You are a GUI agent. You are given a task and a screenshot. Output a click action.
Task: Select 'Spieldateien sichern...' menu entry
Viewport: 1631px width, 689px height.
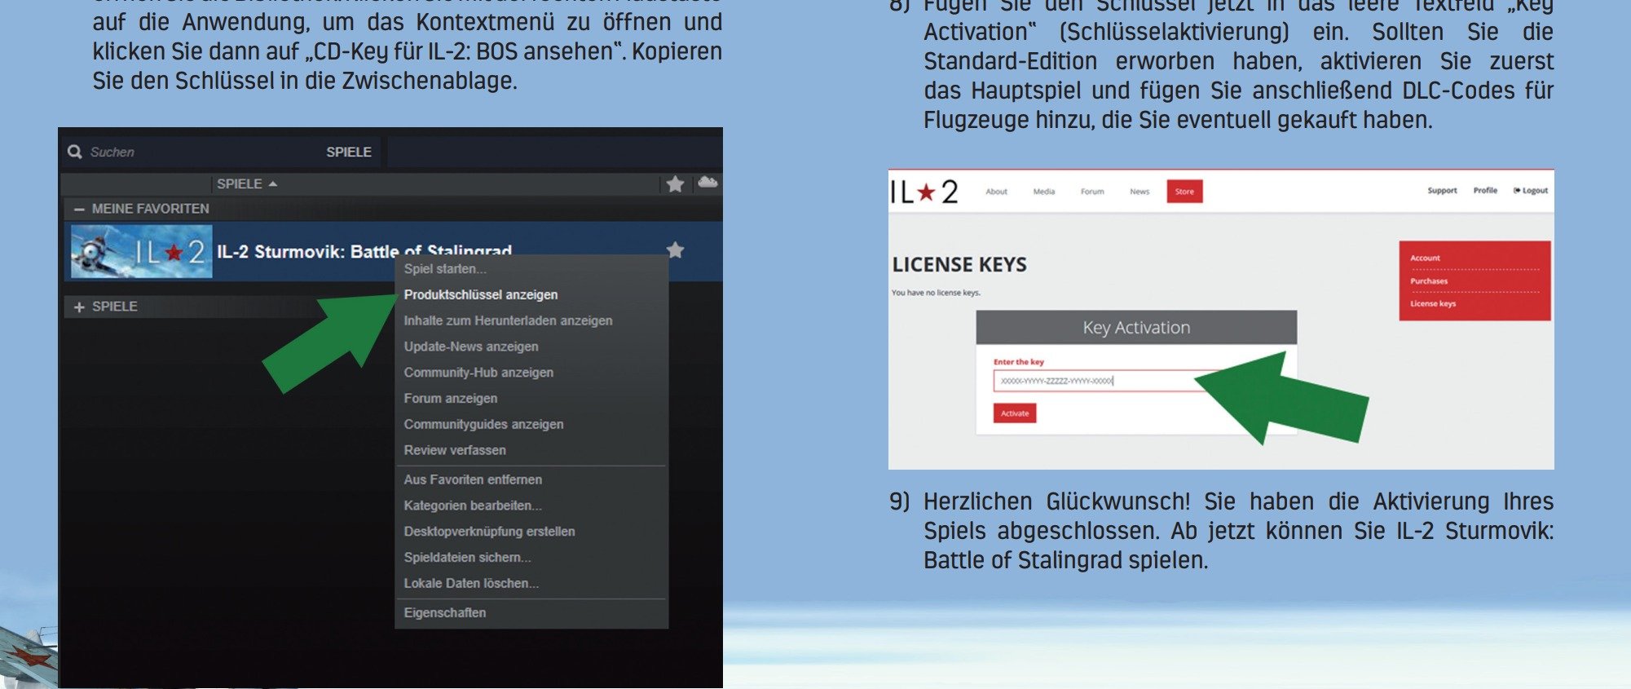tap(467, 558)
